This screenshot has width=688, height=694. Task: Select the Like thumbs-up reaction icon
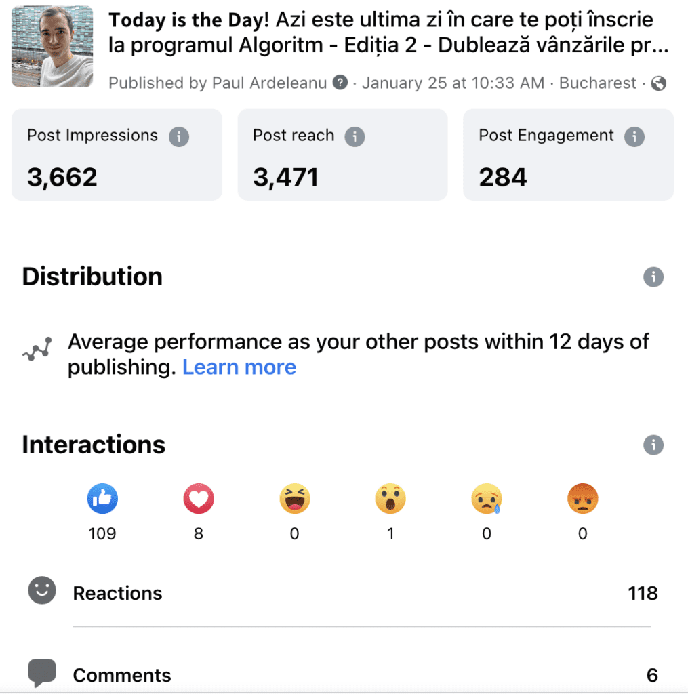pyautogui.click(x=102, y=498)
